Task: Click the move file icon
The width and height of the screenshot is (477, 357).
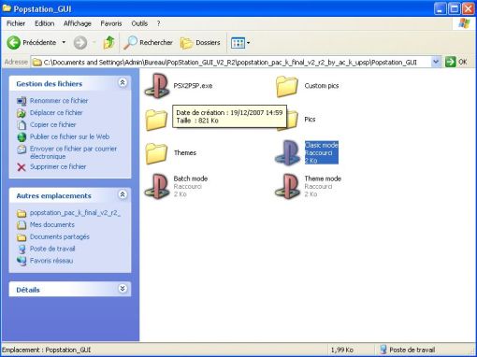Action: coord(22,113)
